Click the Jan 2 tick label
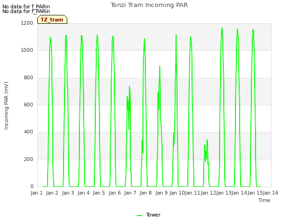Screen dimensions: 299x224 click(x=52, y=193)
